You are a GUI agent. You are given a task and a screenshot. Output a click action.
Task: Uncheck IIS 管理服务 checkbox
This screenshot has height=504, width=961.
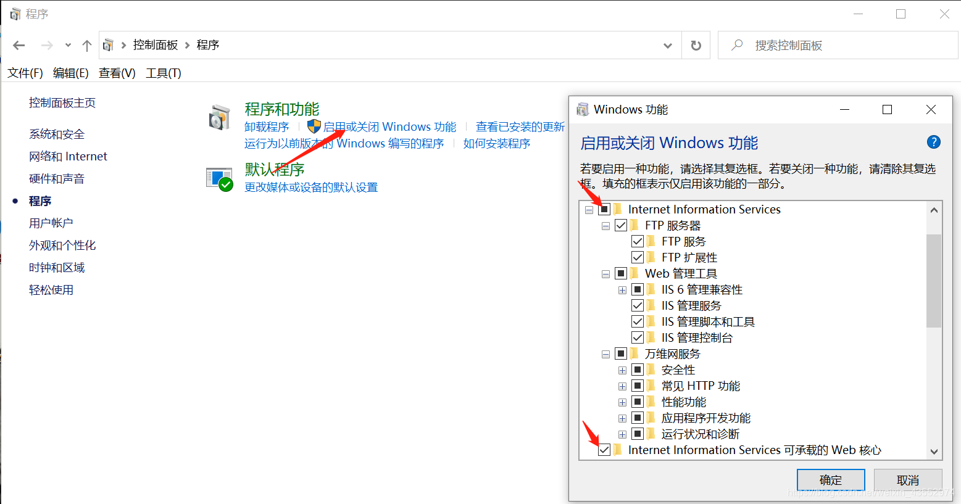point(638,305)
